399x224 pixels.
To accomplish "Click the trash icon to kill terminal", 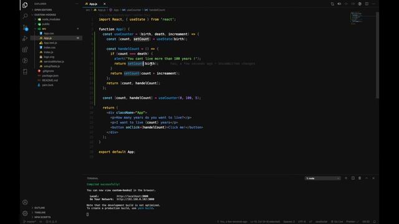I will pyautogui.click(x=360, y=179).
